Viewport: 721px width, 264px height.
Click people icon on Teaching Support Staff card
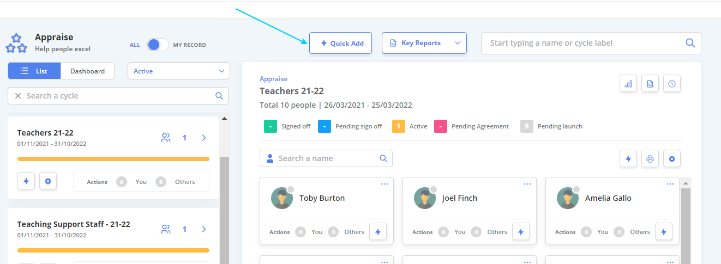pyautogui.click(x=166, y=229)
